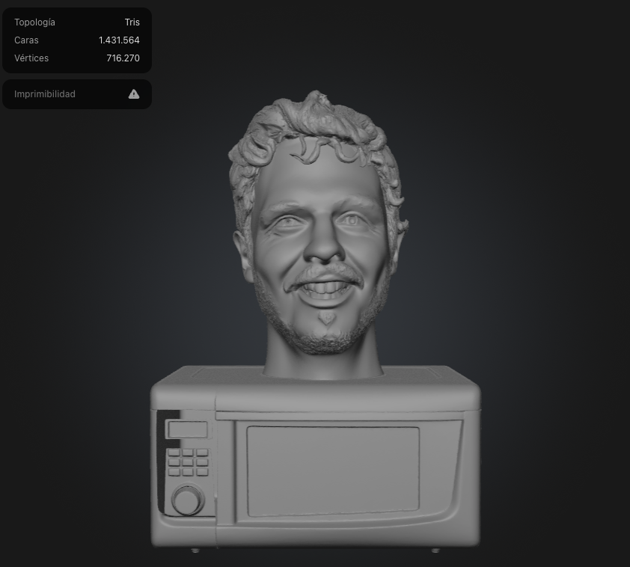The image size is (630, 567).
Task: Select the head of the 3D bust
Action: point(318,224)
